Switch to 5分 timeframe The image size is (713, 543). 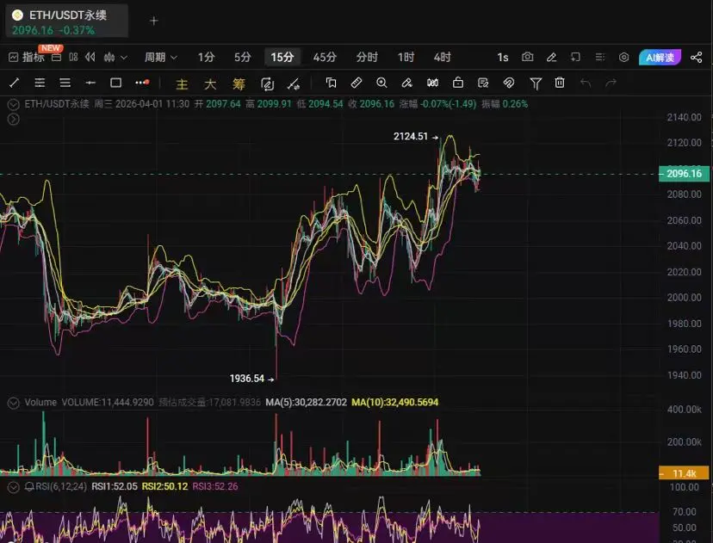pyautogui.click(x=242, y=58)
